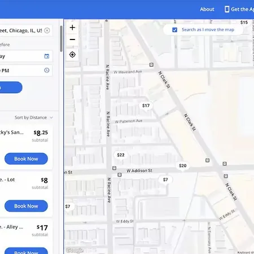Screen dimensions: 254x254
Task: Zoom in on the map
Action: [x=72, y=28]
